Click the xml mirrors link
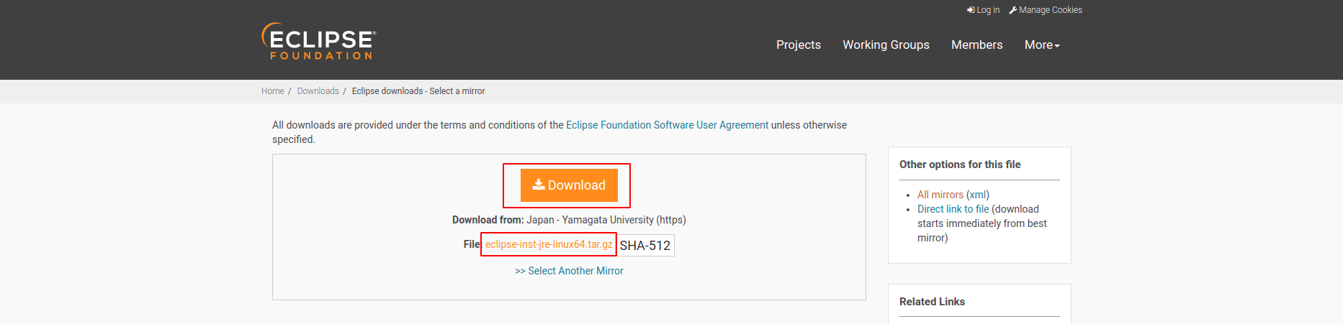1343x324 pixels. (x=978, y=195)
